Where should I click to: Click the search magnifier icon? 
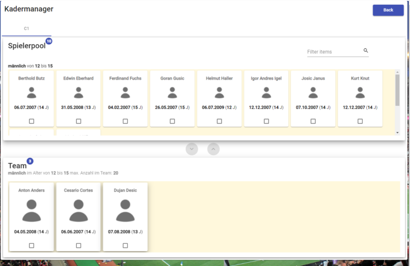(366, 51)
